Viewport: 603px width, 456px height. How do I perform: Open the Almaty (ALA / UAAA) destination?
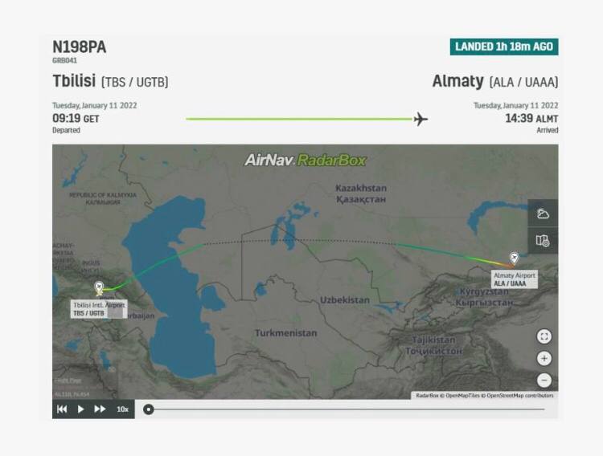495,81
